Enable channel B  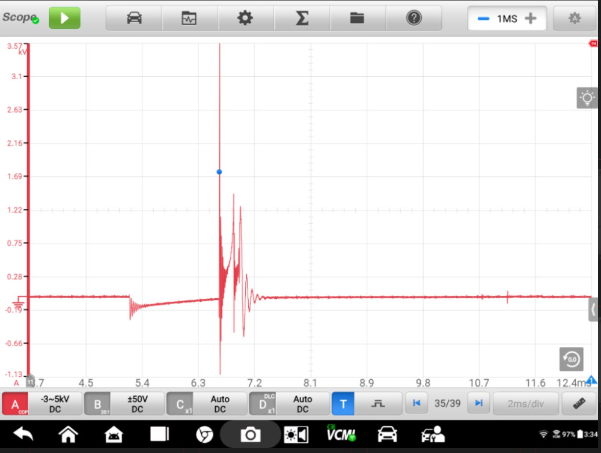tap(97, 404)
